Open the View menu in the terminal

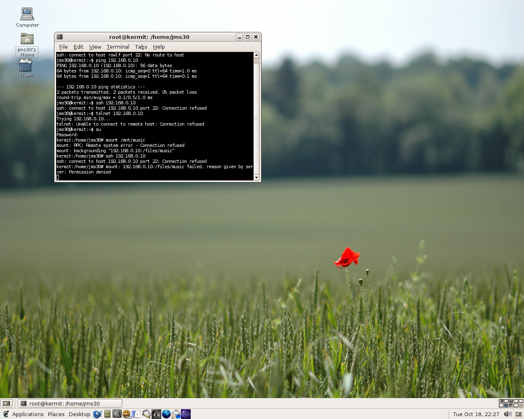tap(95, 47)
